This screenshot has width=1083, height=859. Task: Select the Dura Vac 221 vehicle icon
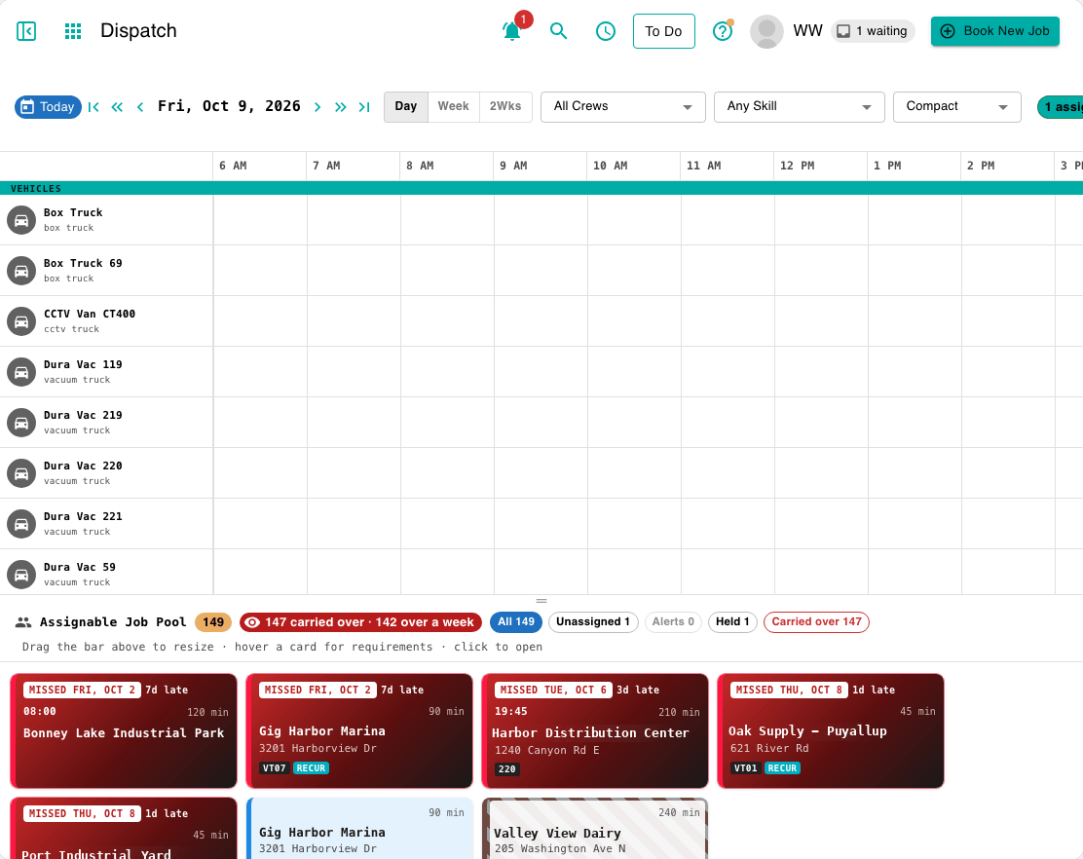pos(21,524)
